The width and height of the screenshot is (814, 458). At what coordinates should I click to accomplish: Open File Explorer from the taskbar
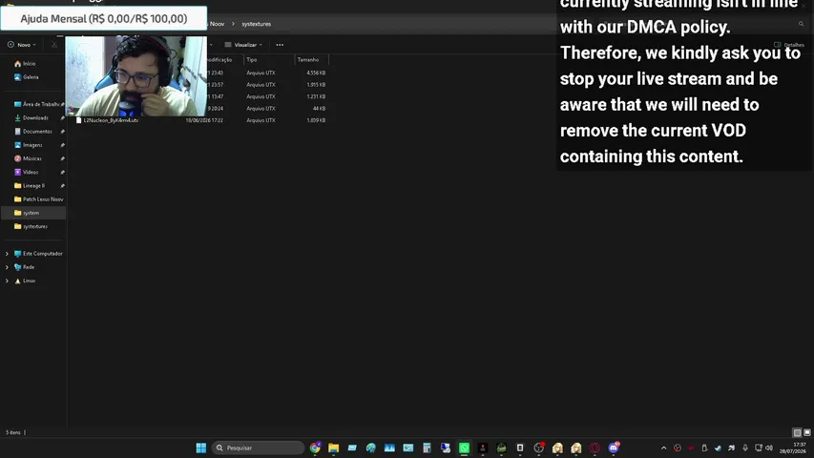pos(333,448)
